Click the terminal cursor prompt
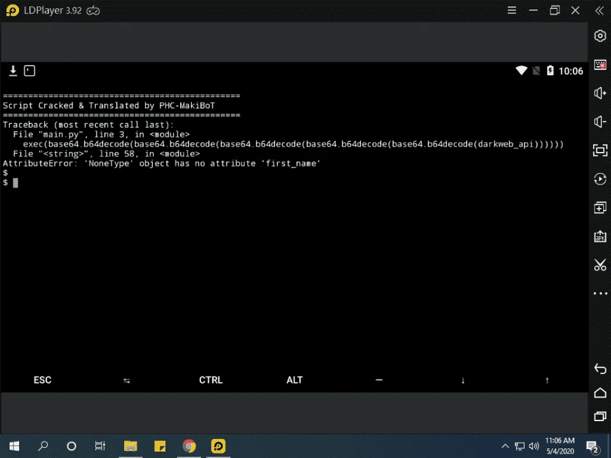The image size is (611, 458). [x=15, y=183]
